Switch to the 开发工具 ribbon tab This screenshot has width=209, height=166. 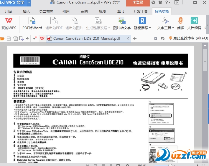click(141, 11)
